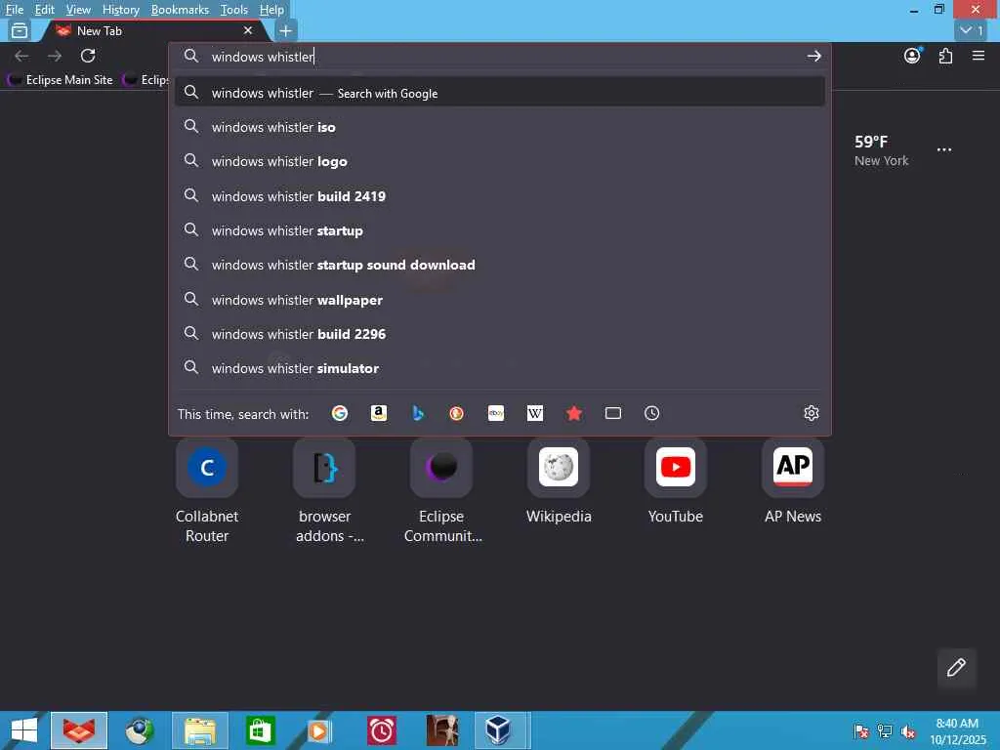Search history with the clock icon
1000x750 pixels.
click(x=651, y=413)
